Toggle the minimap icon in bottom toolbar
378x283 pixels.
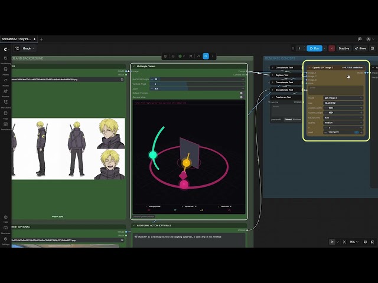point(365,242)
